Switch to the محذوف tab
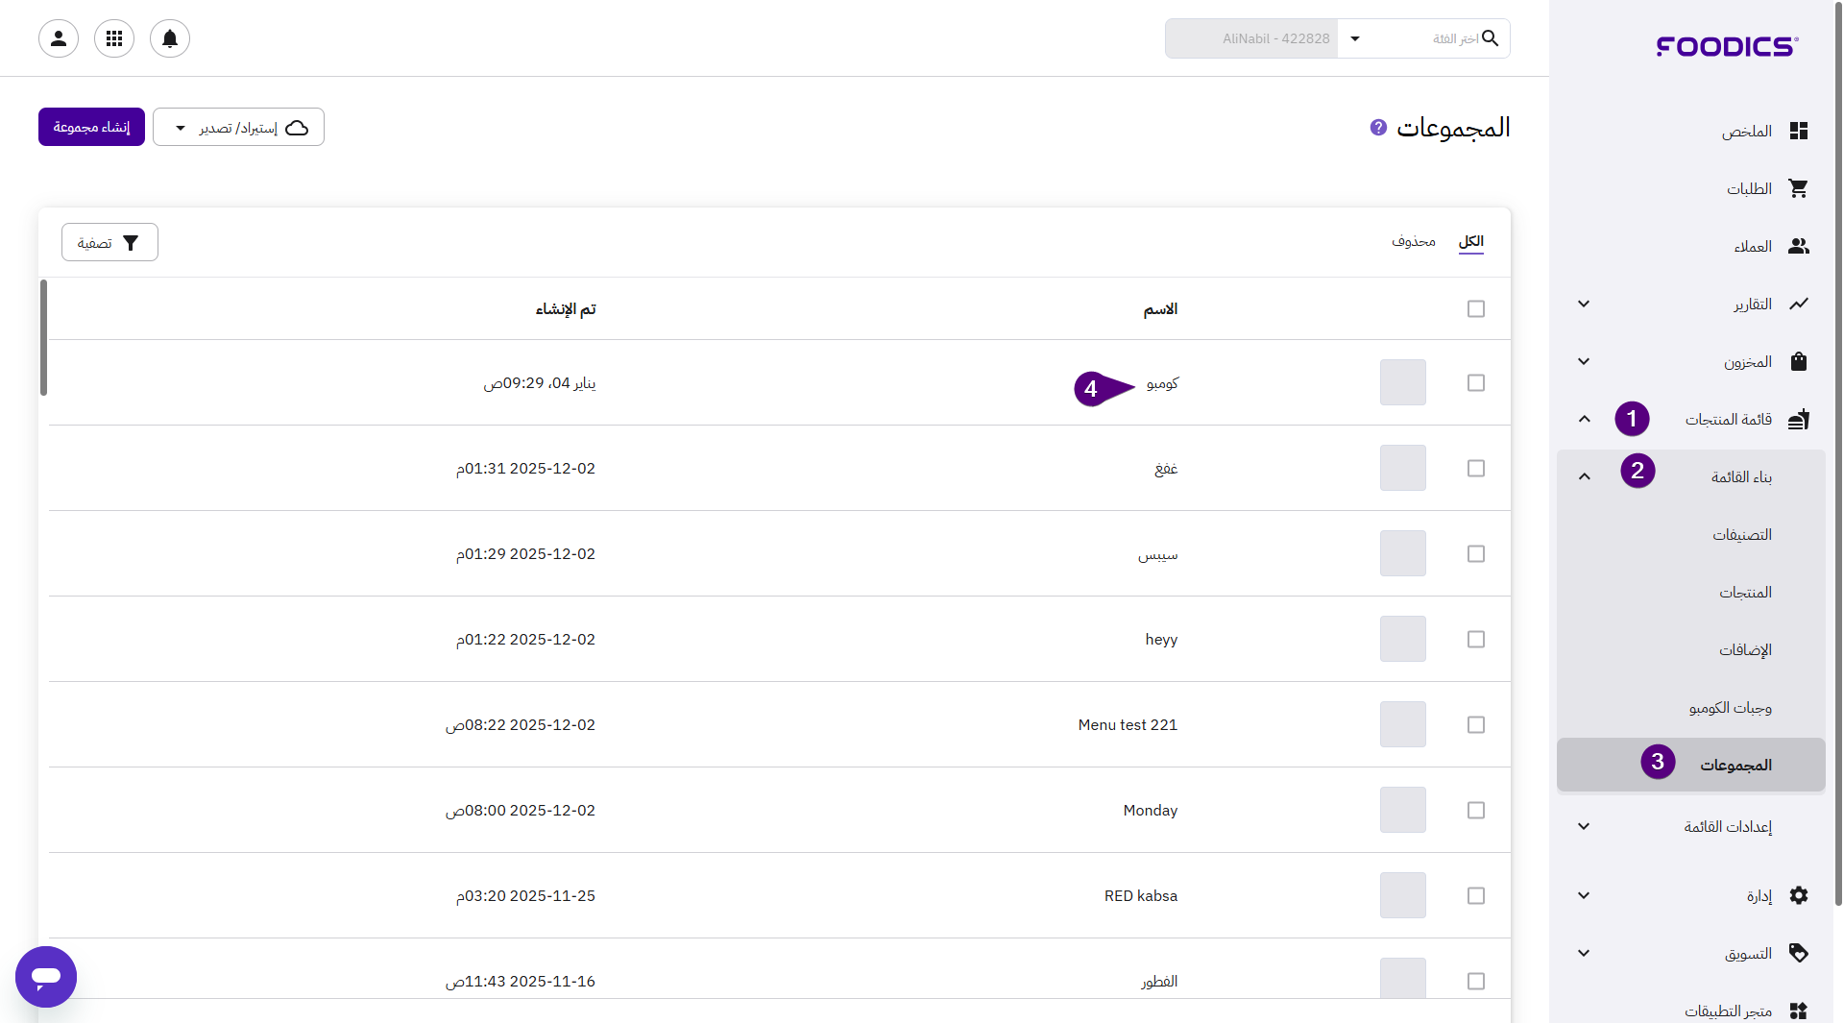This screenshot has width=1844, height=1023. pos(1413,242)
